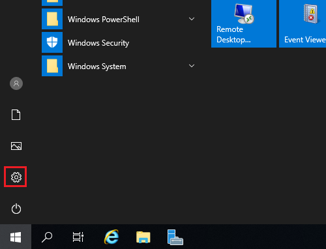The image size is (326, 249).
Task: Open File Explorer from the taskbar
Action: 143,237
